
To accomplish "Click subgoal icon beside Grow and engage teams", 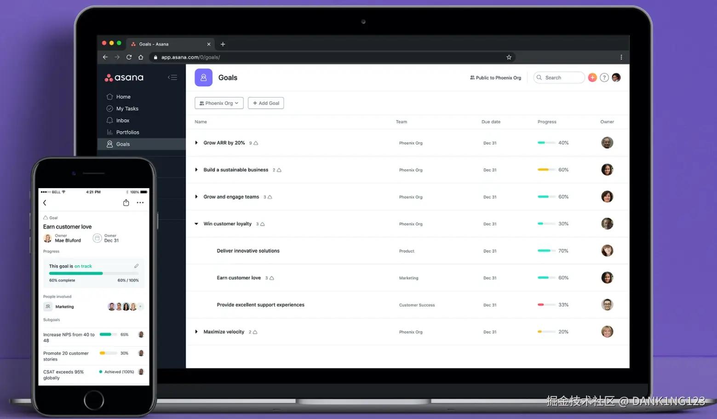I will tap(270, 197).
